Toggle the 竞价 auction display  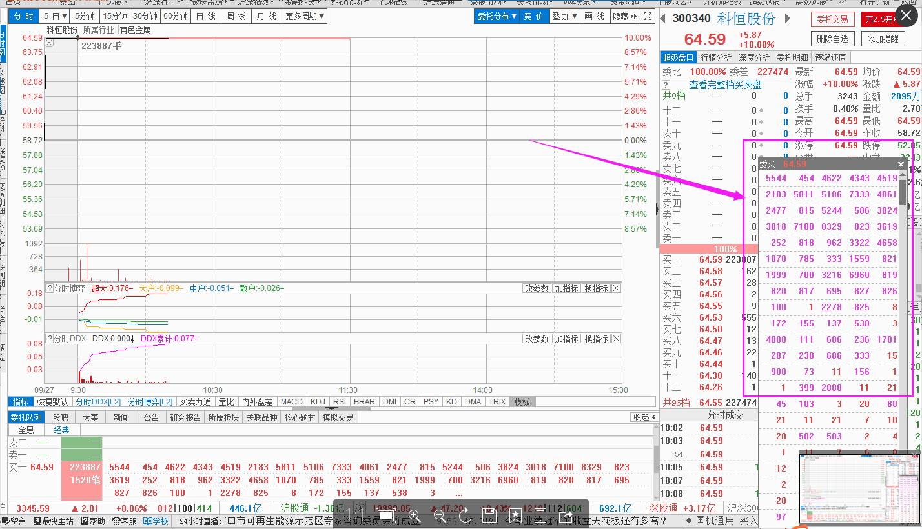click(534, 16)
